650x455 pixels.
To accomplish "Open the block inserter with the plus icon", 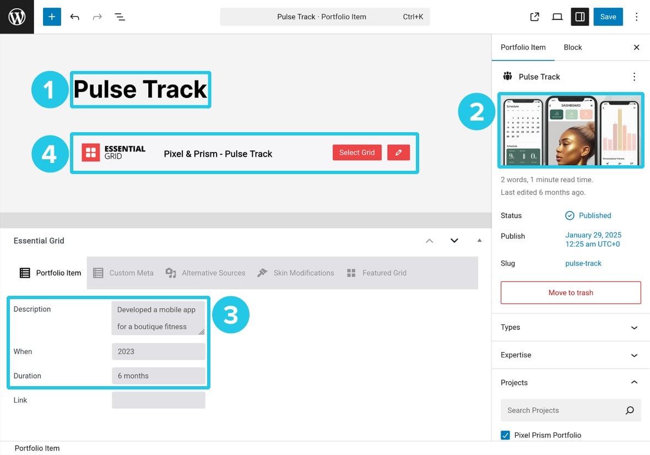I will click(52, 17).
